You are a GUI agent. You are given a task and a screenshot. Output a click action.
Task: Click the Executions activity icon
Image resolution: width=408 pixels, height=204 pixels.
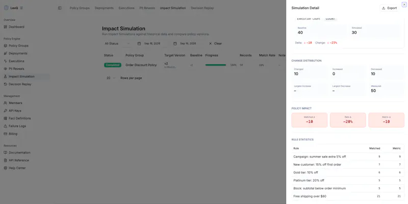coord(6,61)
